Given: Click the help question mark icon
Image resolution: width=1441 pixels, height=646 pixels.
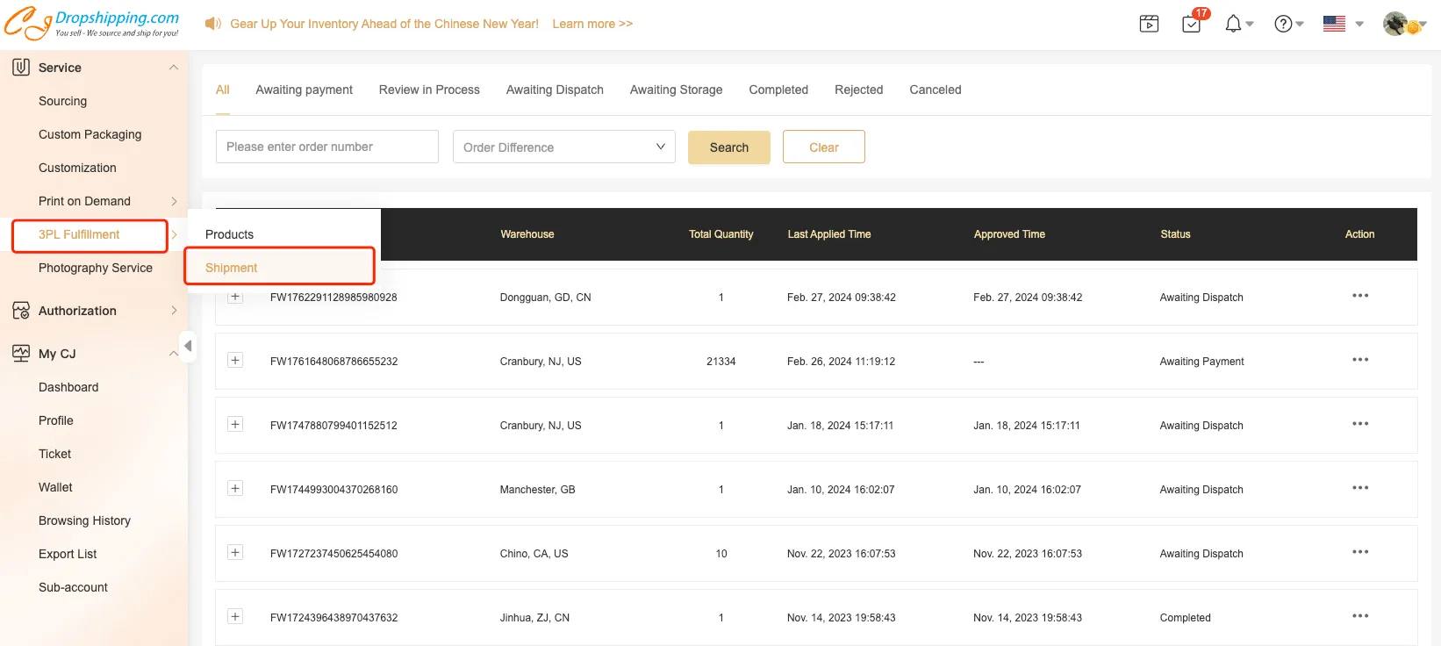Looking at the screenshot, I should click(x=1283, y=24).
